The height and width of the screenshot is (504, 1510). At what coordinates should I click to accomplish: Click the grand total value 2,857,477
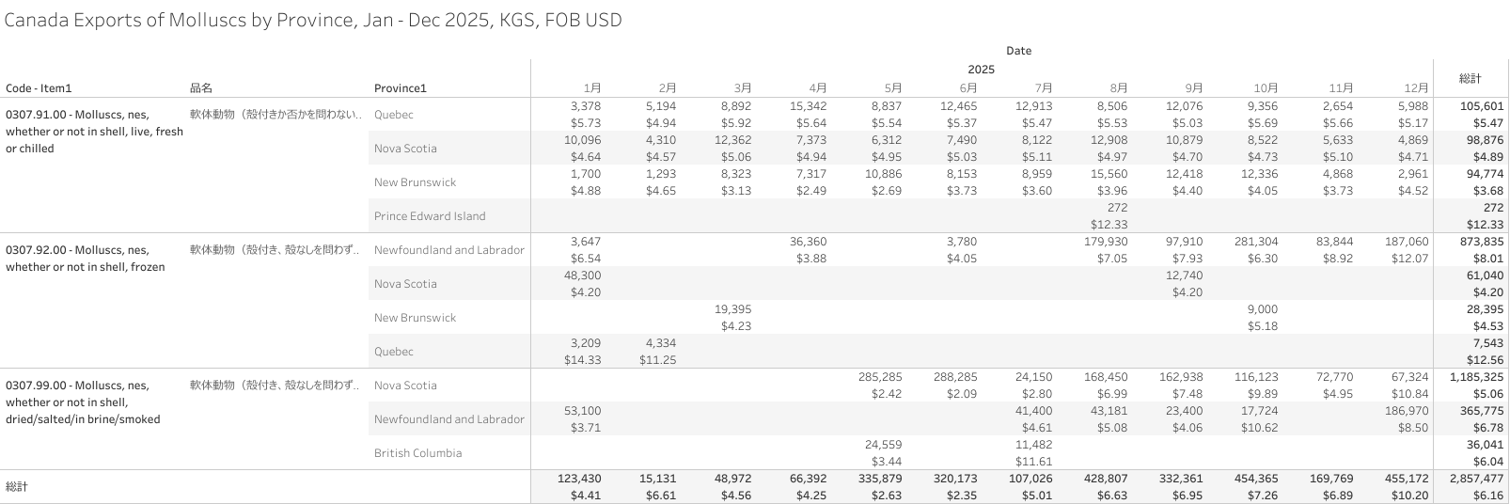pos(1471,479)
